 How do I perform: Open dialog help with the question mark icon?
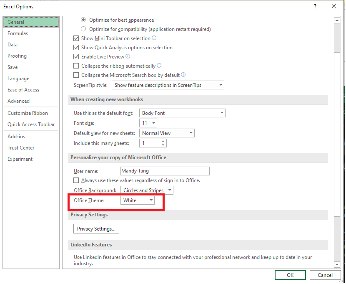click(315, 6)
